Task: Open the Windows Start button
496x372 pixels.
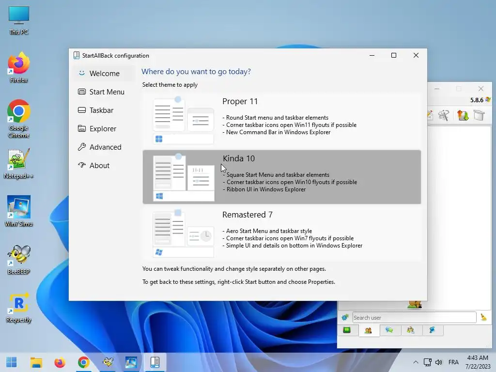Action: (x=12, y=362)
